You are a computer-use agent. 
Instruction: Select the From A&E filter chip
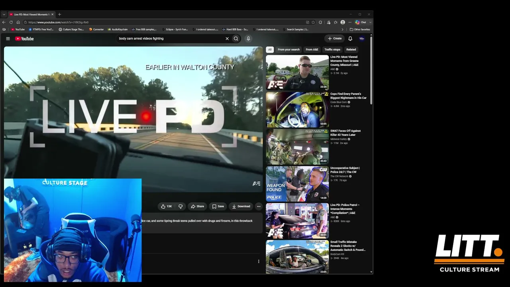click(x=312, y=49)
